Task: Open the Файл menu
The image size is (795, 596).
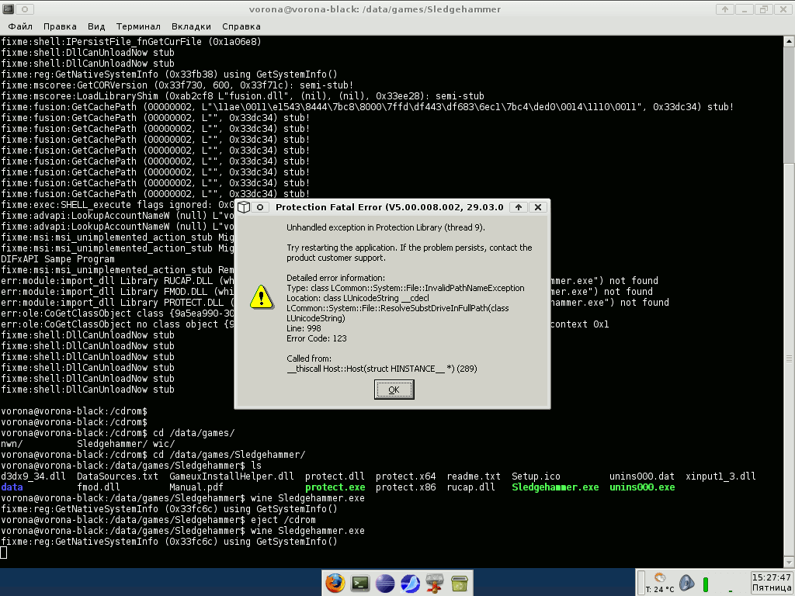Action: point(20,26)
